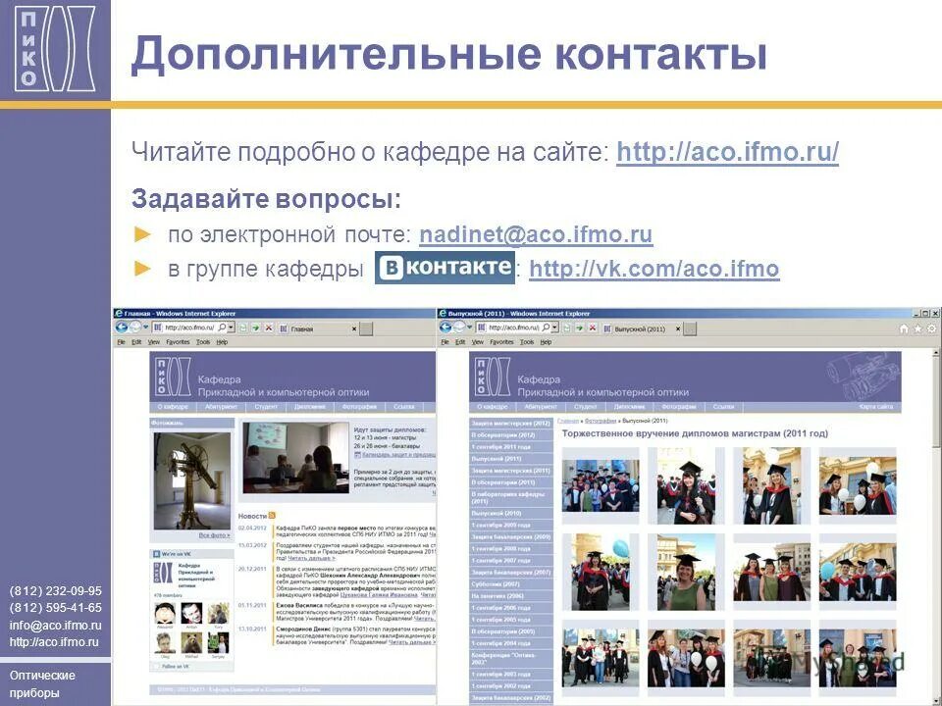This screenshot has width=942, height=706.
Task: Click diploma defense presentation photo
Action: [x=295, y=457]
